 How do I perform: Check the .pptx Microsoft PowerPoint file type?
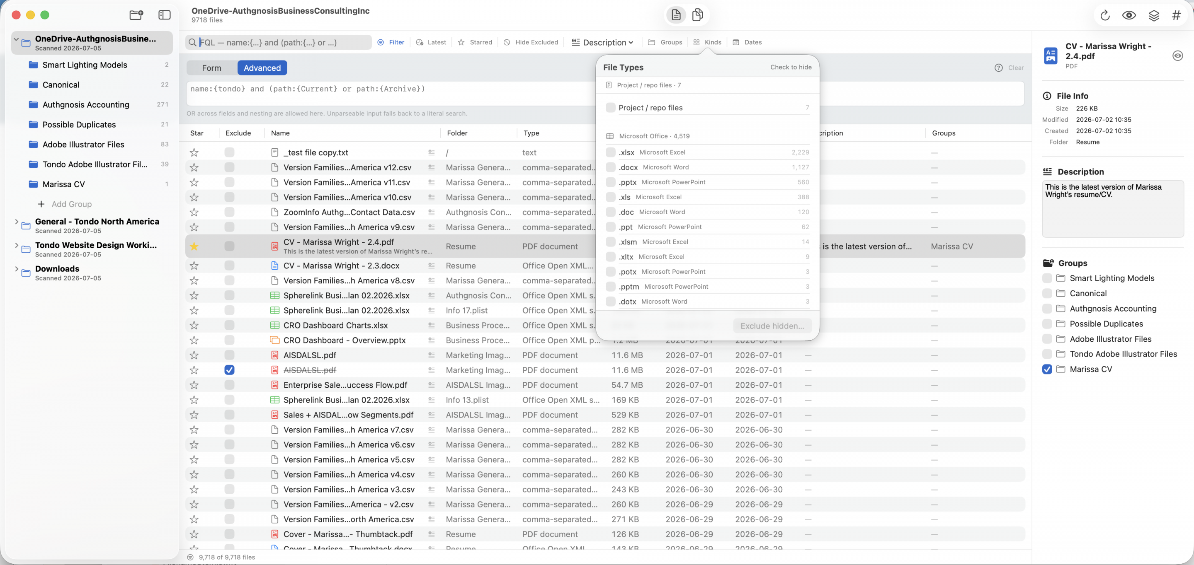[x=610, y=182]
